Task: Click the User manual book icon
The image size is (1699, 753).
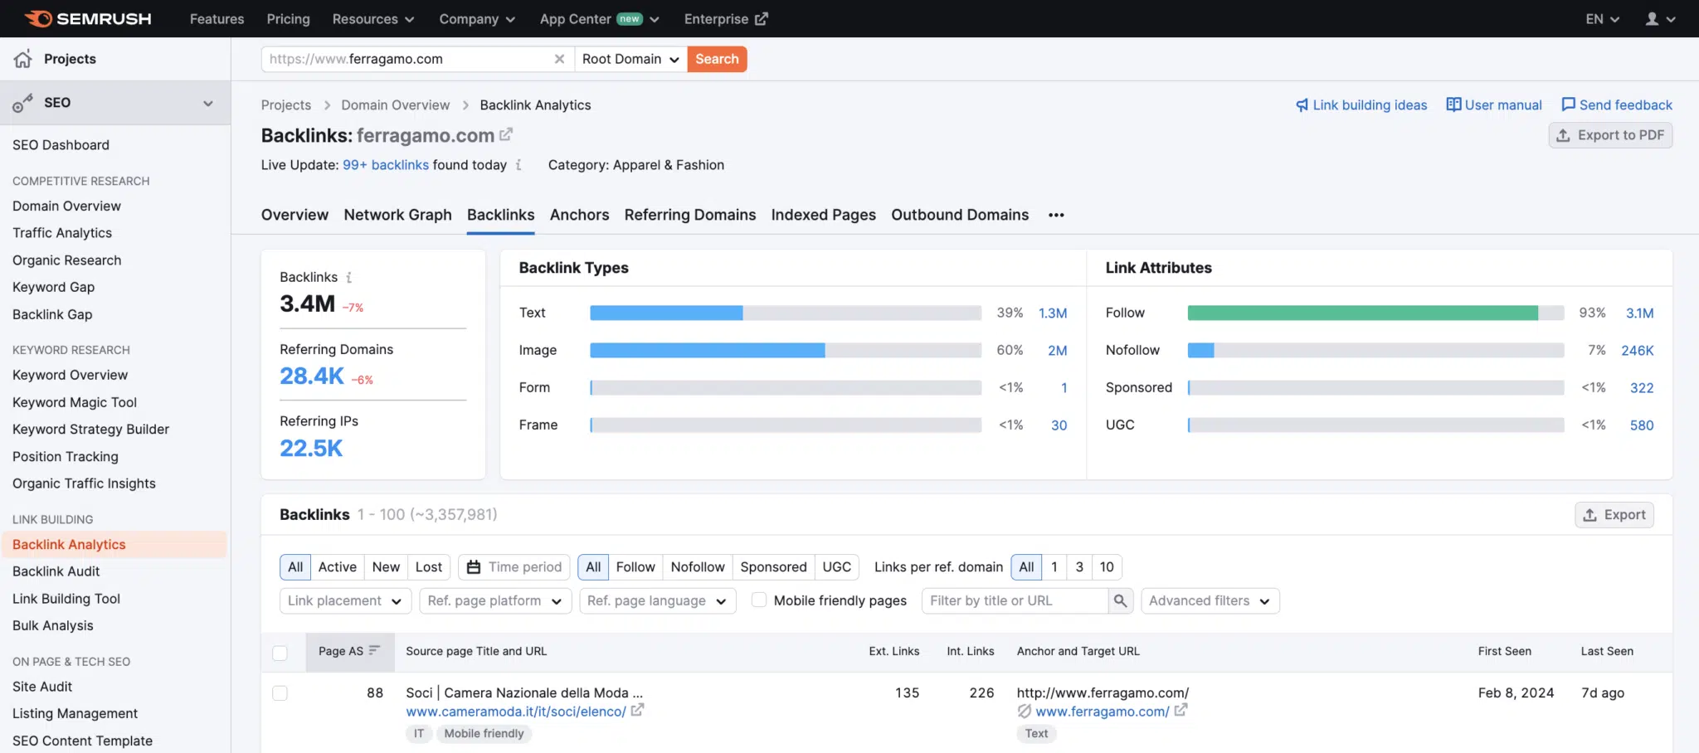Action: [x=1453, y=104]
